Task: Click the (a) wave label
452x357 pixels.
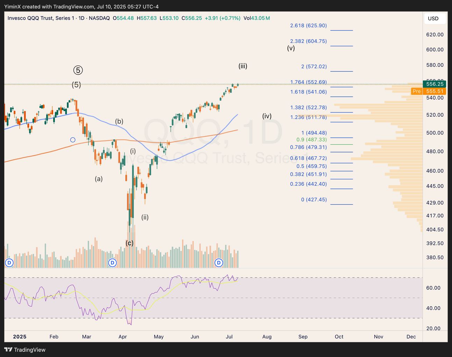Action: pyautogui.click(x=99, y=179)
